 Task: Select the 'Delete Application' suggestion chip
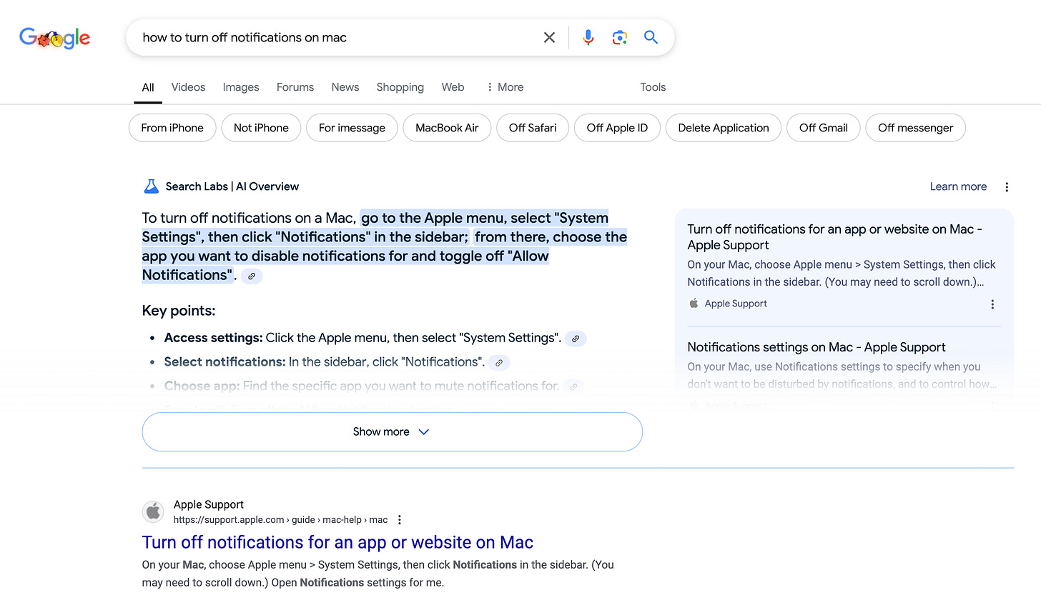[x=724, y=128]
